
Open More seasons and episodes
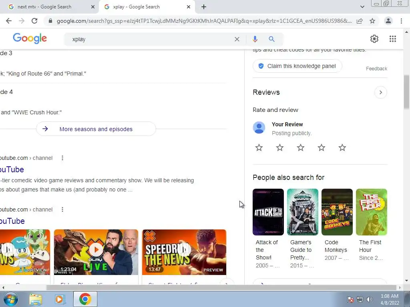pyautogui.click(x=96, y=129)
